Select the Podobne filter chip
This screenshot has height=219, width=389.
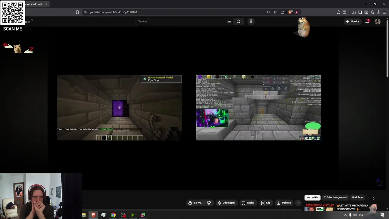point(357,197)
